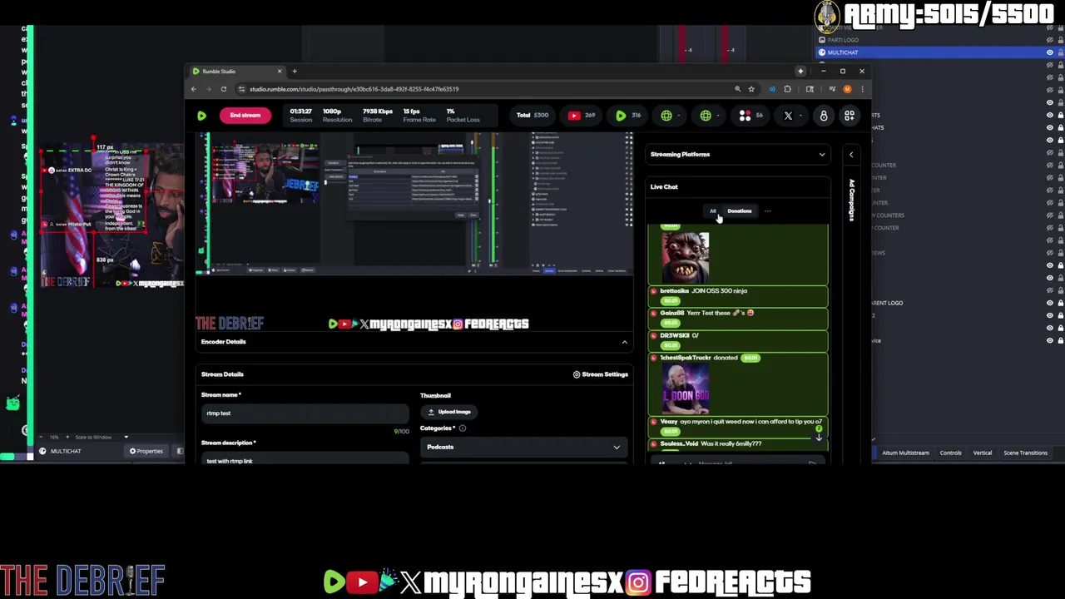
Task: Switch Live Chat to Donations tab
Action: pos(739,211)
